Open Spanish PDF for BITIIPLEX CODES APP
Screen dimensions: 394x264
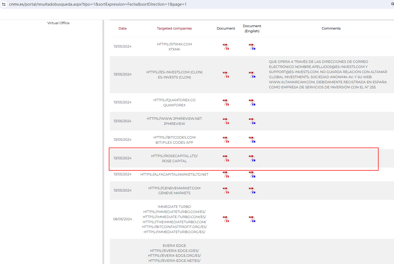[226, 140]
